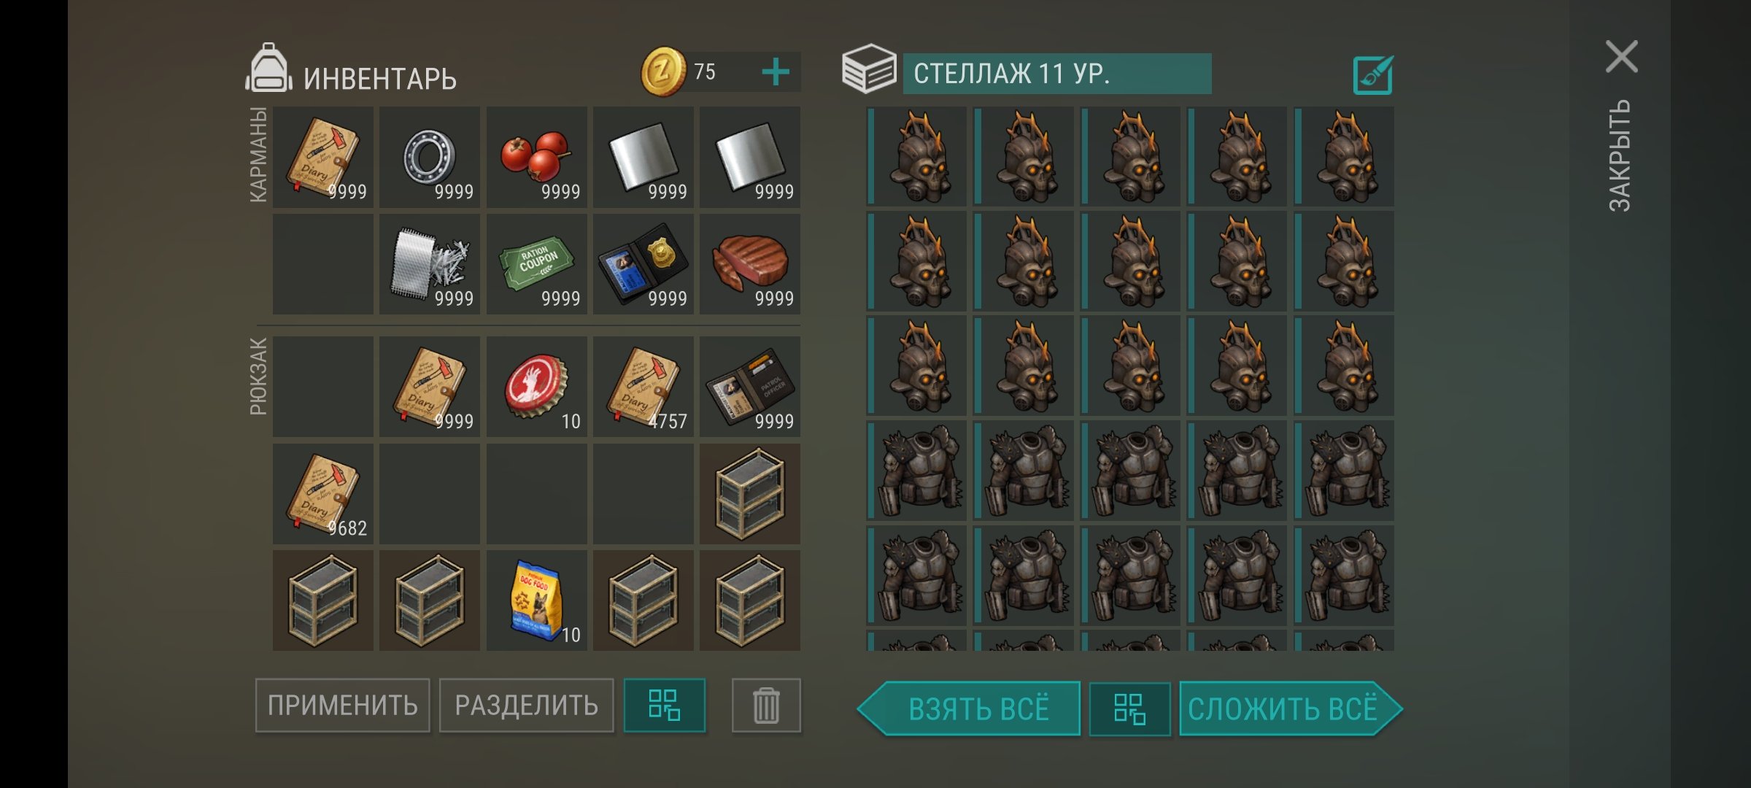Click the trash can delete button

point(766,706)
